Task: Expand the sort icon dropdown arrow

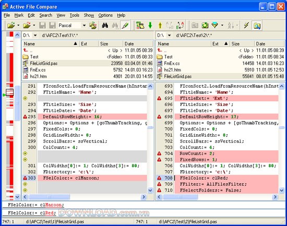Action: pos(237,25)
